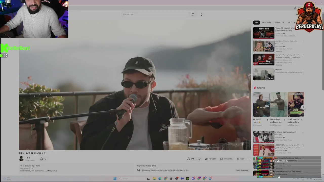Click Mon mix title text
Image resolution: width=324 pixels, height=182 pixels.
tap(279, 70)
